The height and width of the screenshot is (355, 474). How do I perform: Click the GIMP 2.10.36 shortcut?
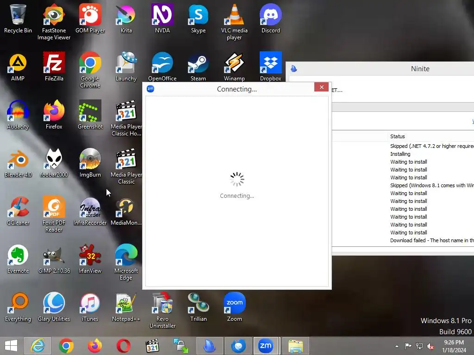(x=54, y=259)
